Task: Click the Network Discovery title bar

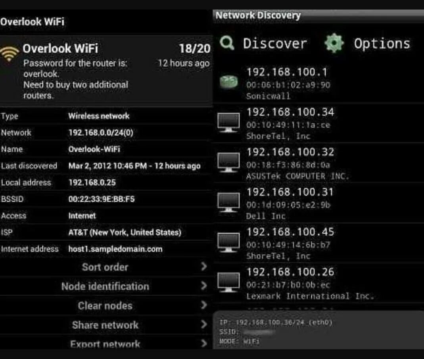Action: click(x=318, y=16)
